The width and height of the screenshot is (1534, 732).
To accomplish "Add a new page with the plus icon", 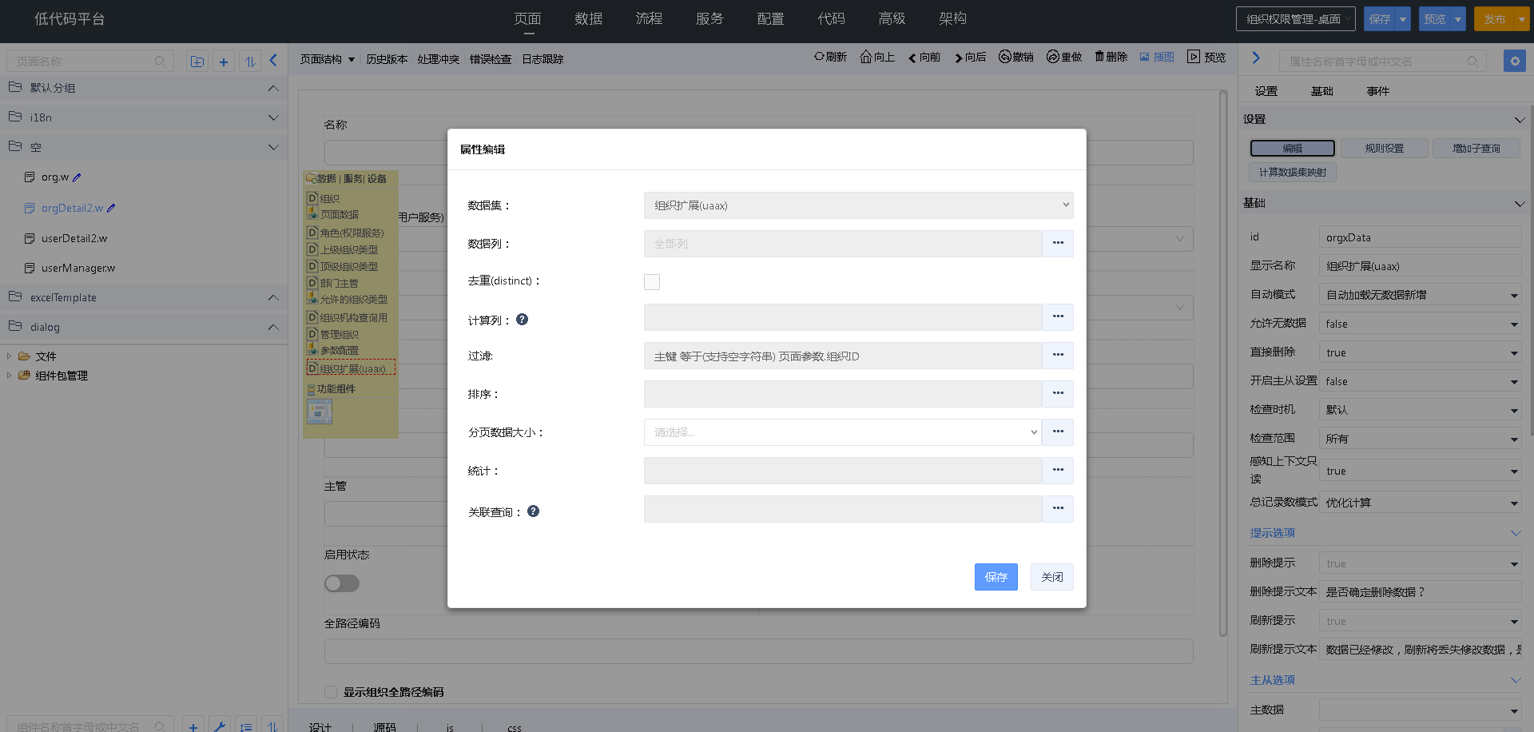I will pyautogui.click(x=224, y=61).
